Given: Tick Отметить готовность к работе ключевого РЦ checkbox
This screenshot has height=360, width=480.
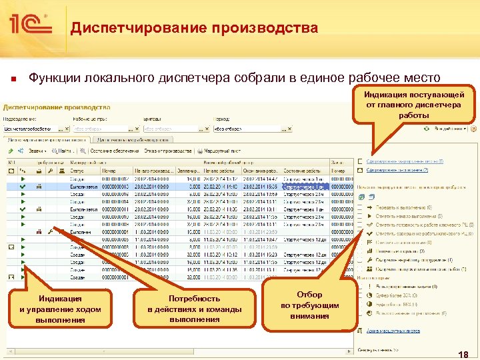Looking at the screenshot, I should pyautogui.click(x=360, y=225).
